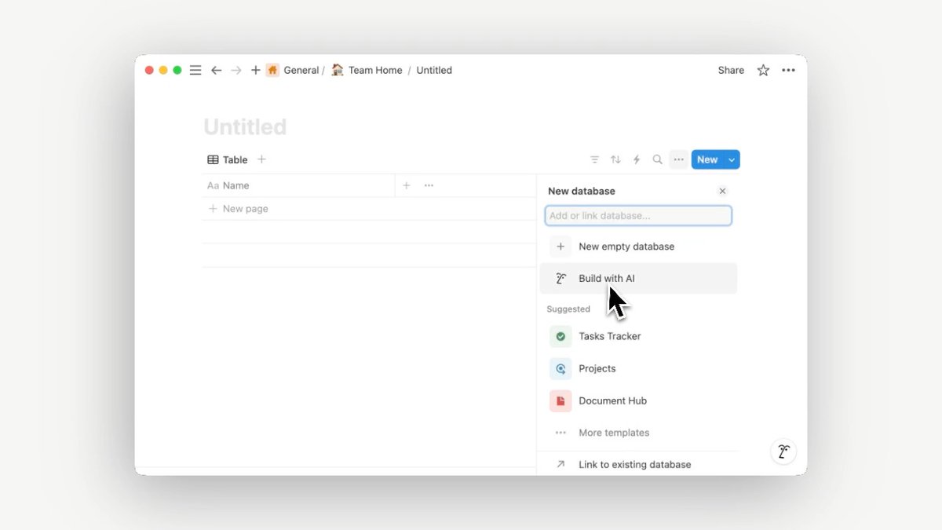Click the database search magnifier icon
Image resolution: width=942 pixels, height=530 pixels.
[x=658, y=159]
